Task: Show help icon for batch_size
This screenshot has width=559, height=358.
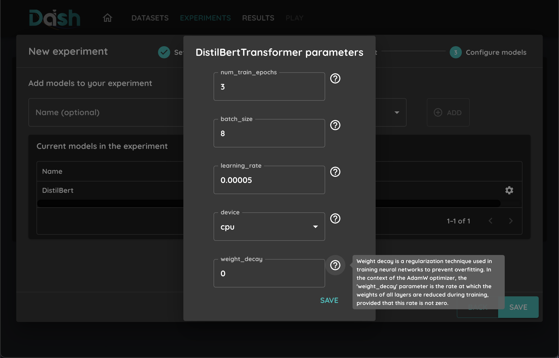Action: point(335,125)
